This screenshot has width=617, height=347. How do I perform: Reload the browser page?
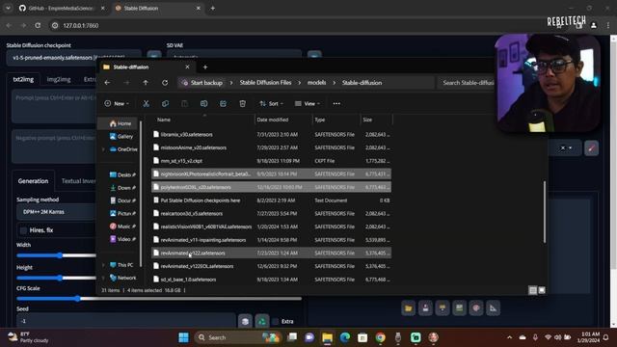[x=38, y=25]
